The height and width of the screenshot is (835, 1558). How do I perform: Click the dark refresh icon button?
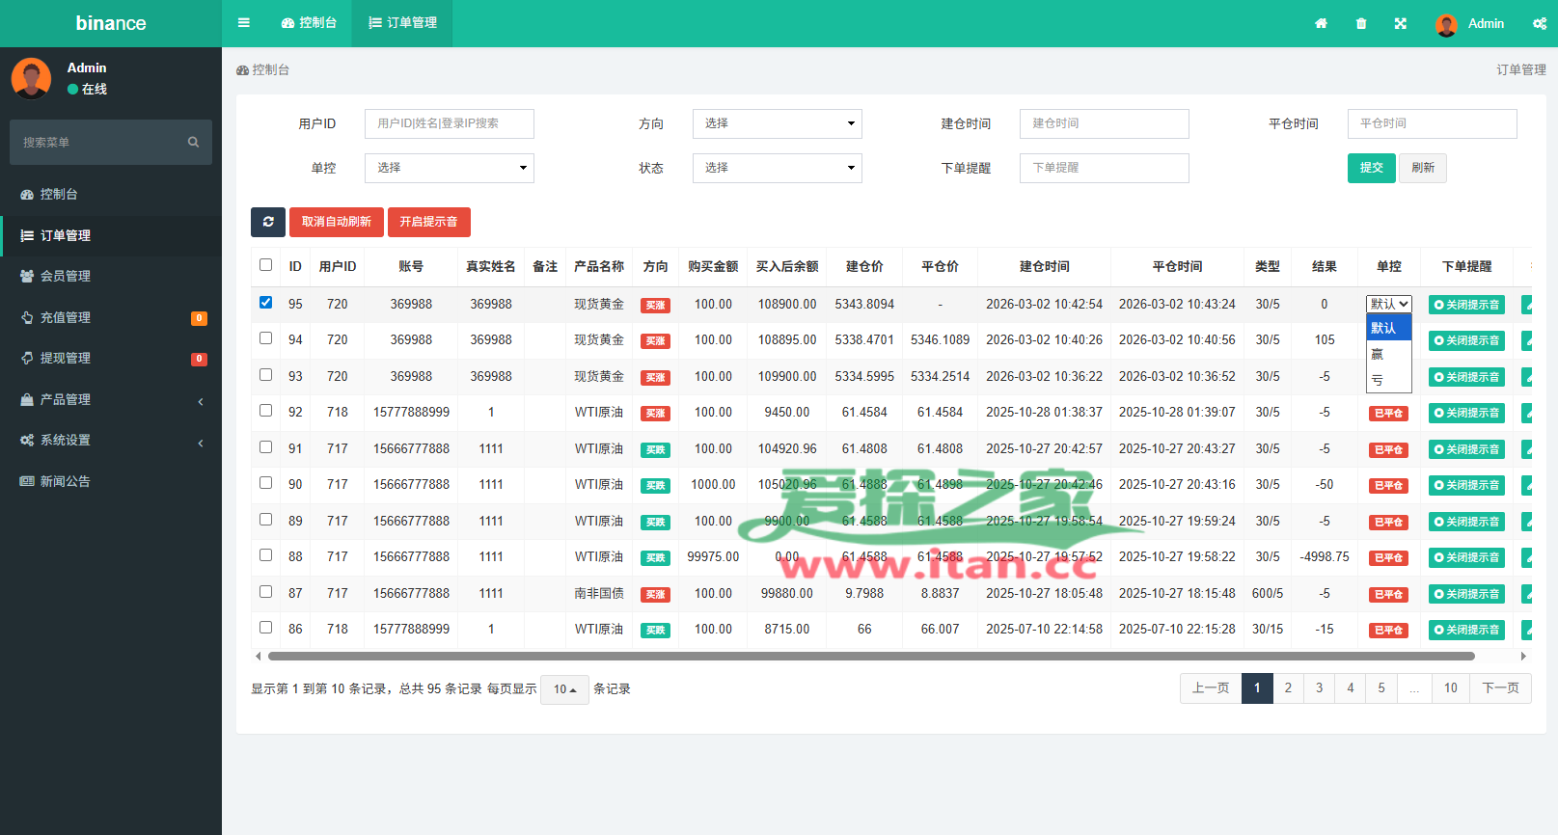point(268,222)
